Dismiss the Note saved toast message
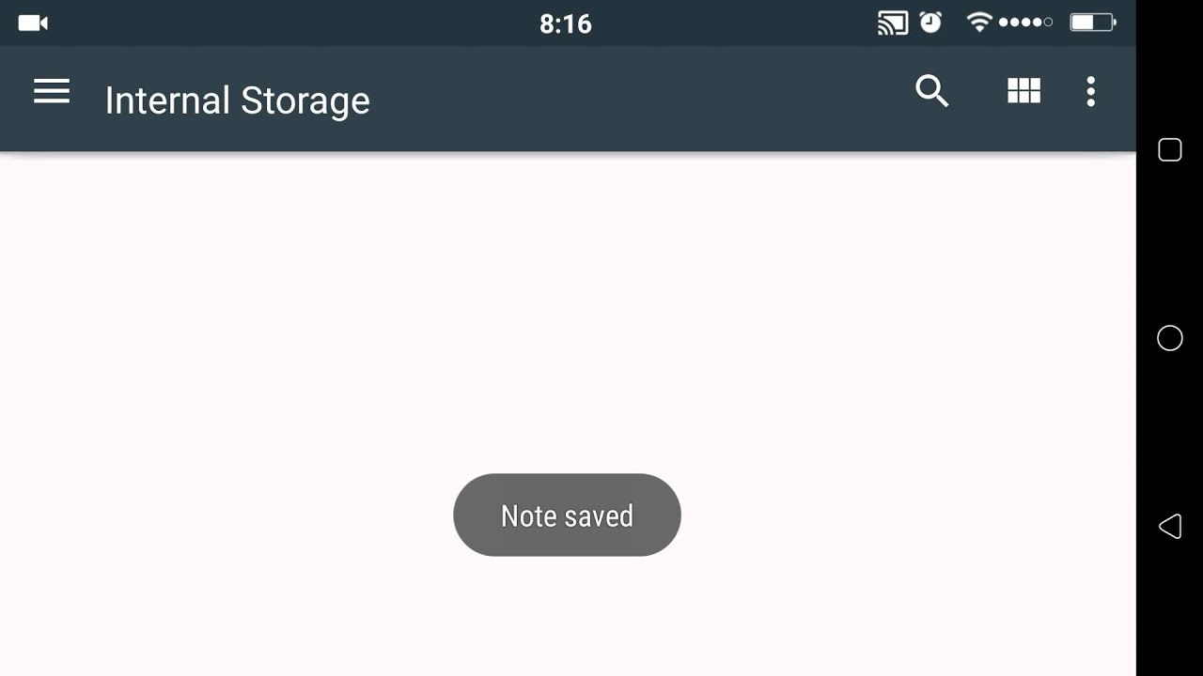Screen dimensions: 1203x676 tap(567, 515)
